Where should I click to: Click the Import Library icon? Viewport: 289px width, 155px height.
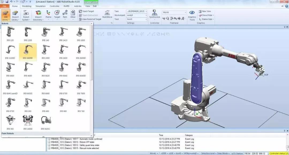coord(15,15)
